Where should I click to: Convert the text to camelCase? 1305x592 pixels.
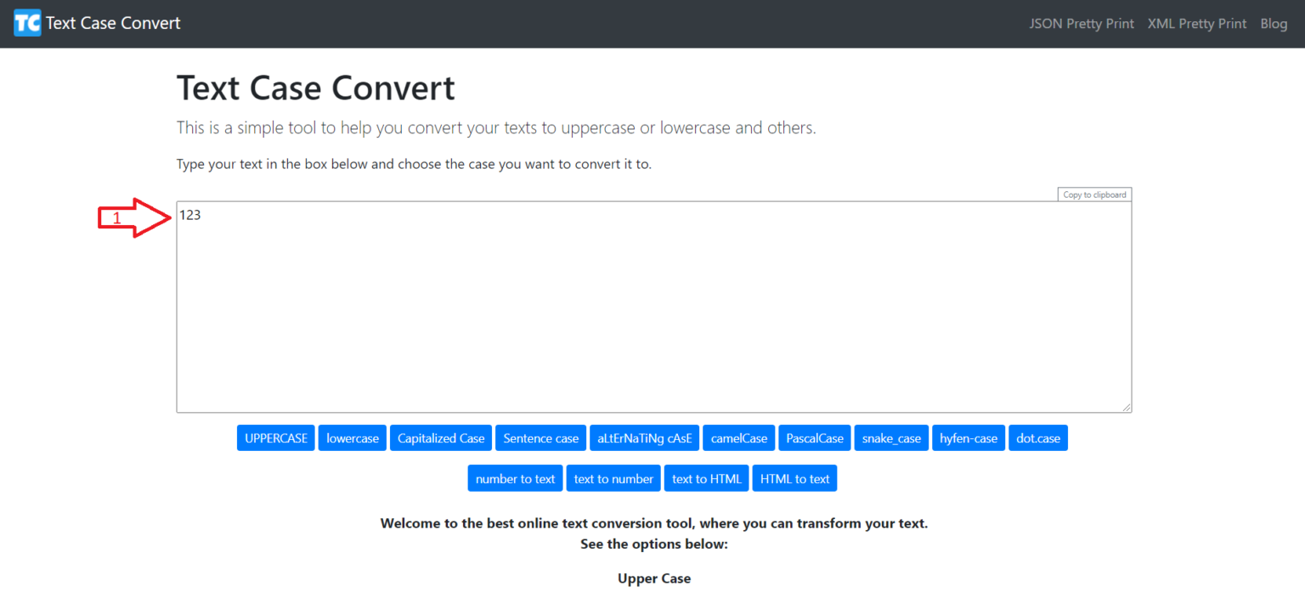click(738, 437)
